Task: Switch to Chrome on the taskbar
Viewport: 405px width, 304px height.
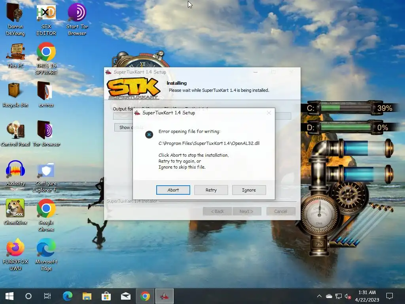Action: (x=145, y=296)
